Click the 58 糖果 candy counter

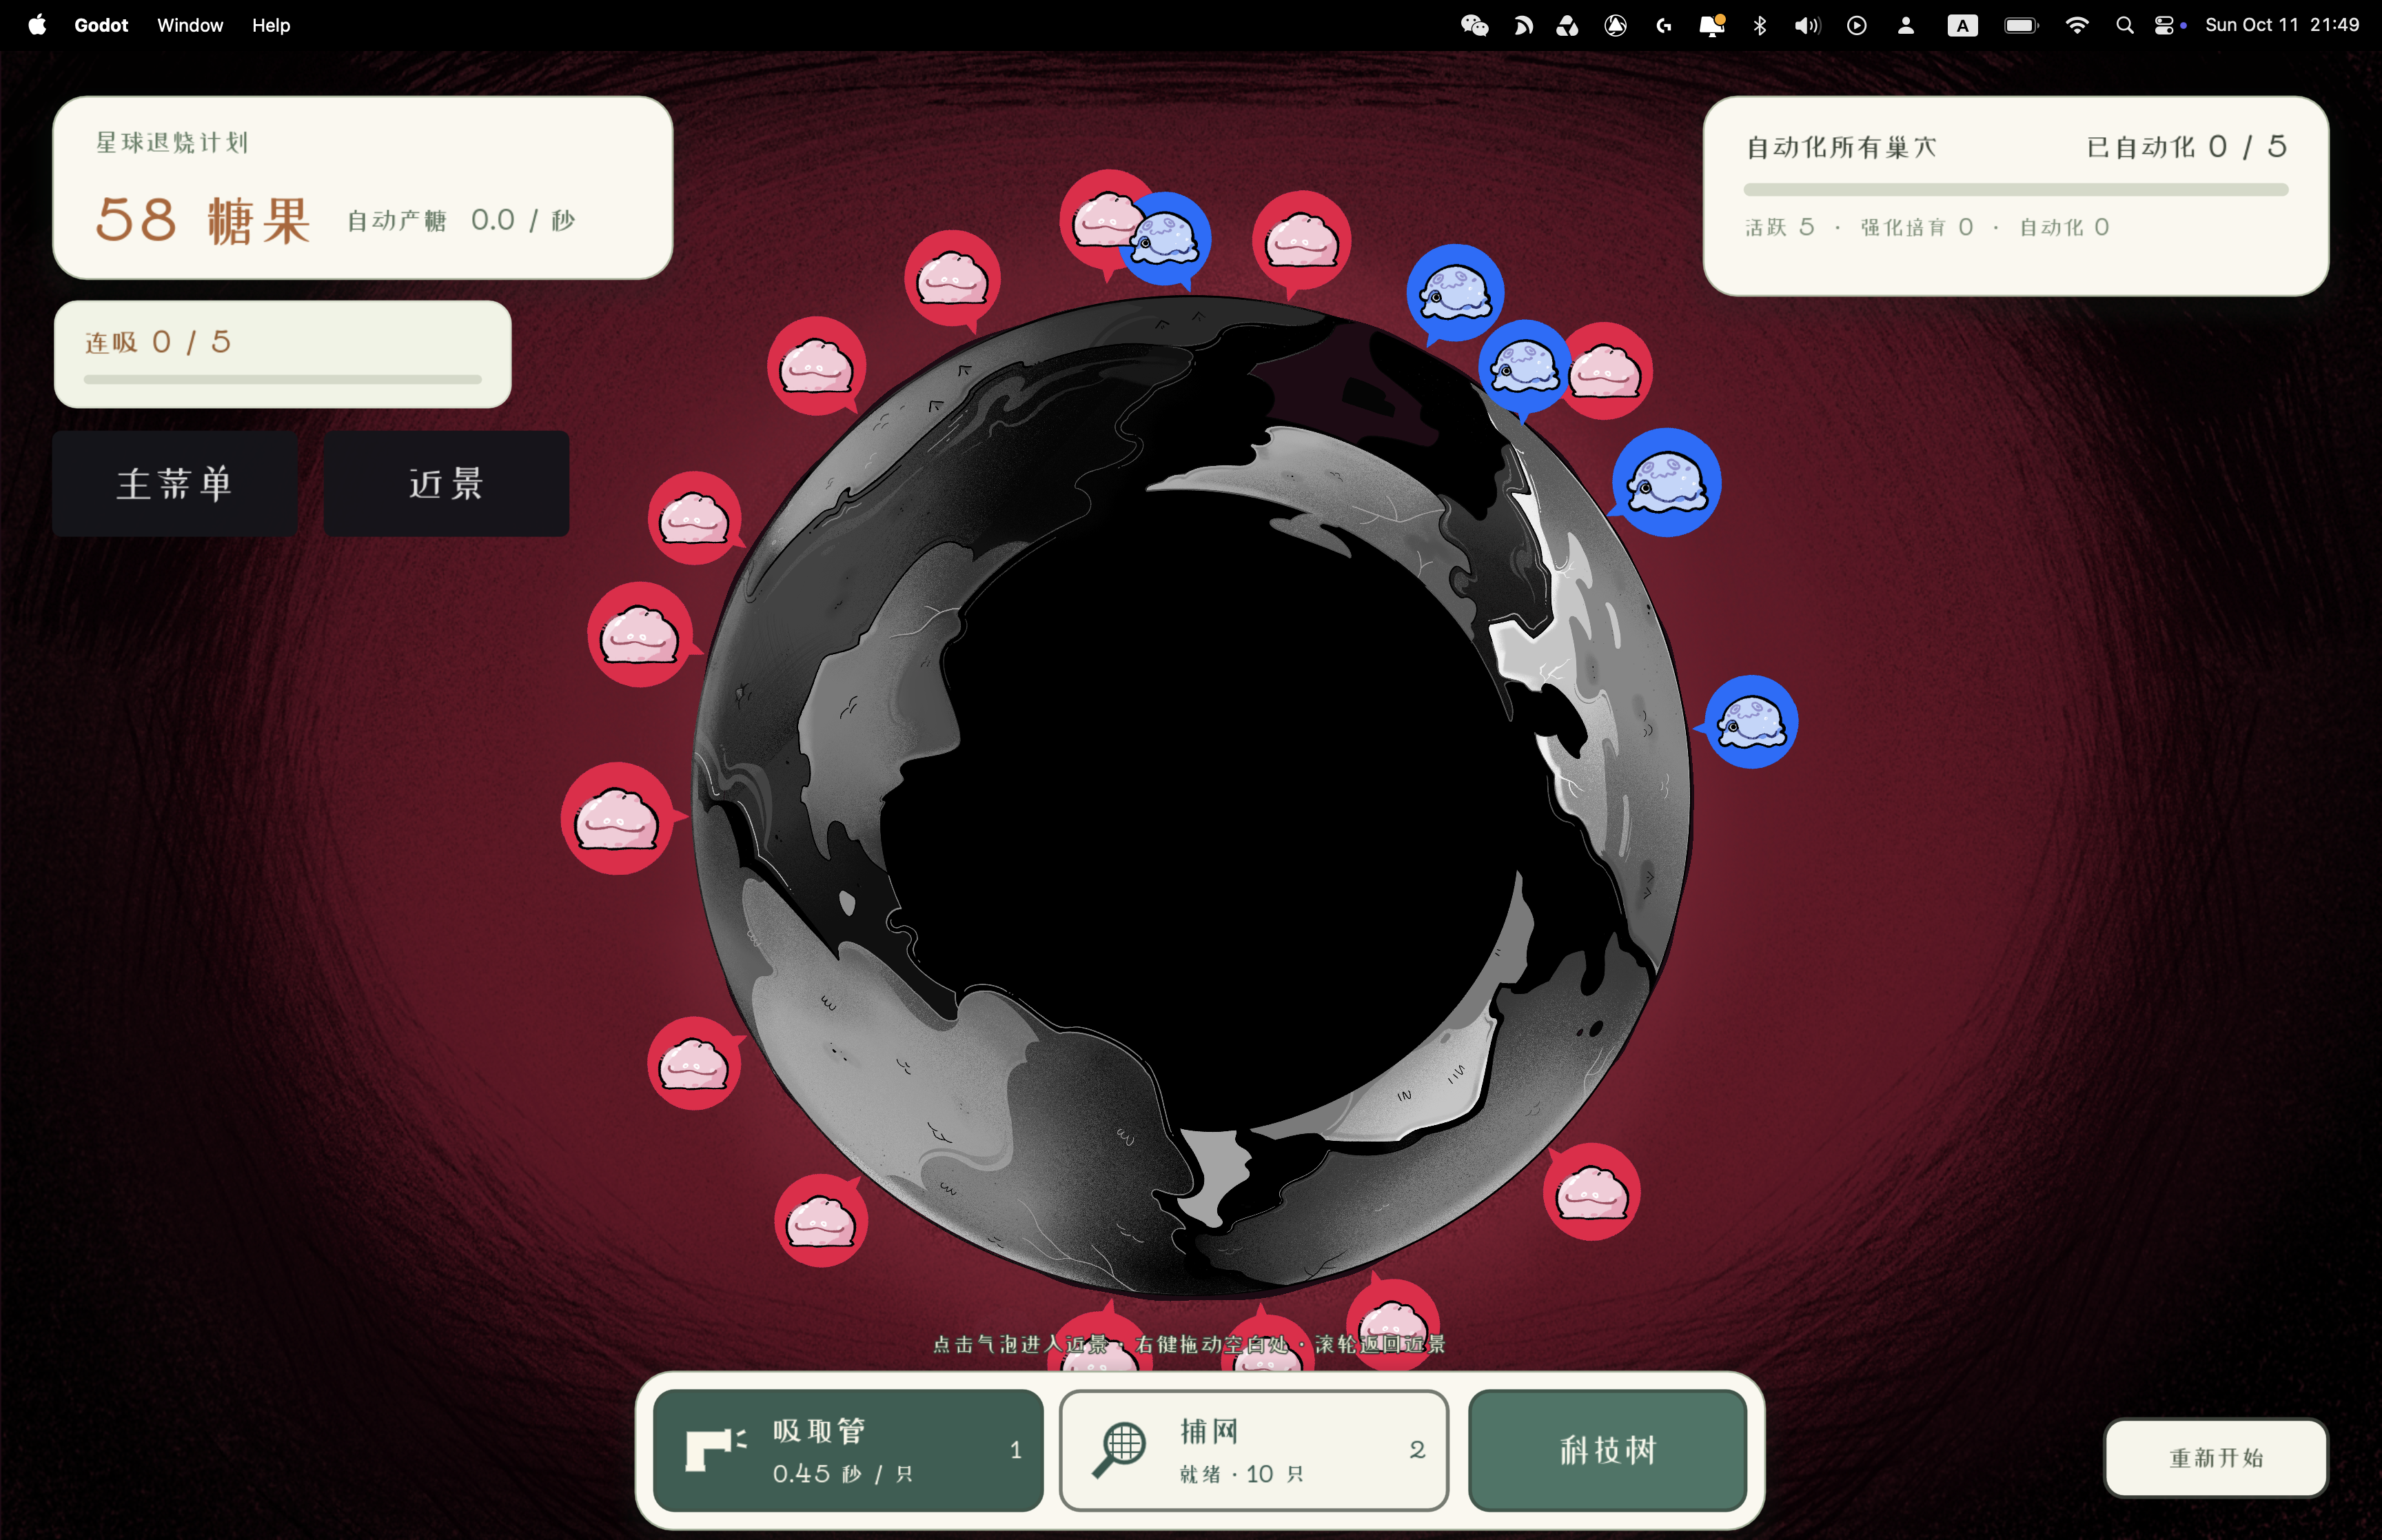pos(203,220)
